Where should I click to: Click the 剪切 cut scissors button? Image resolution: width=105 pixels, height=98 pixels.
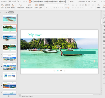pos(8,5)
